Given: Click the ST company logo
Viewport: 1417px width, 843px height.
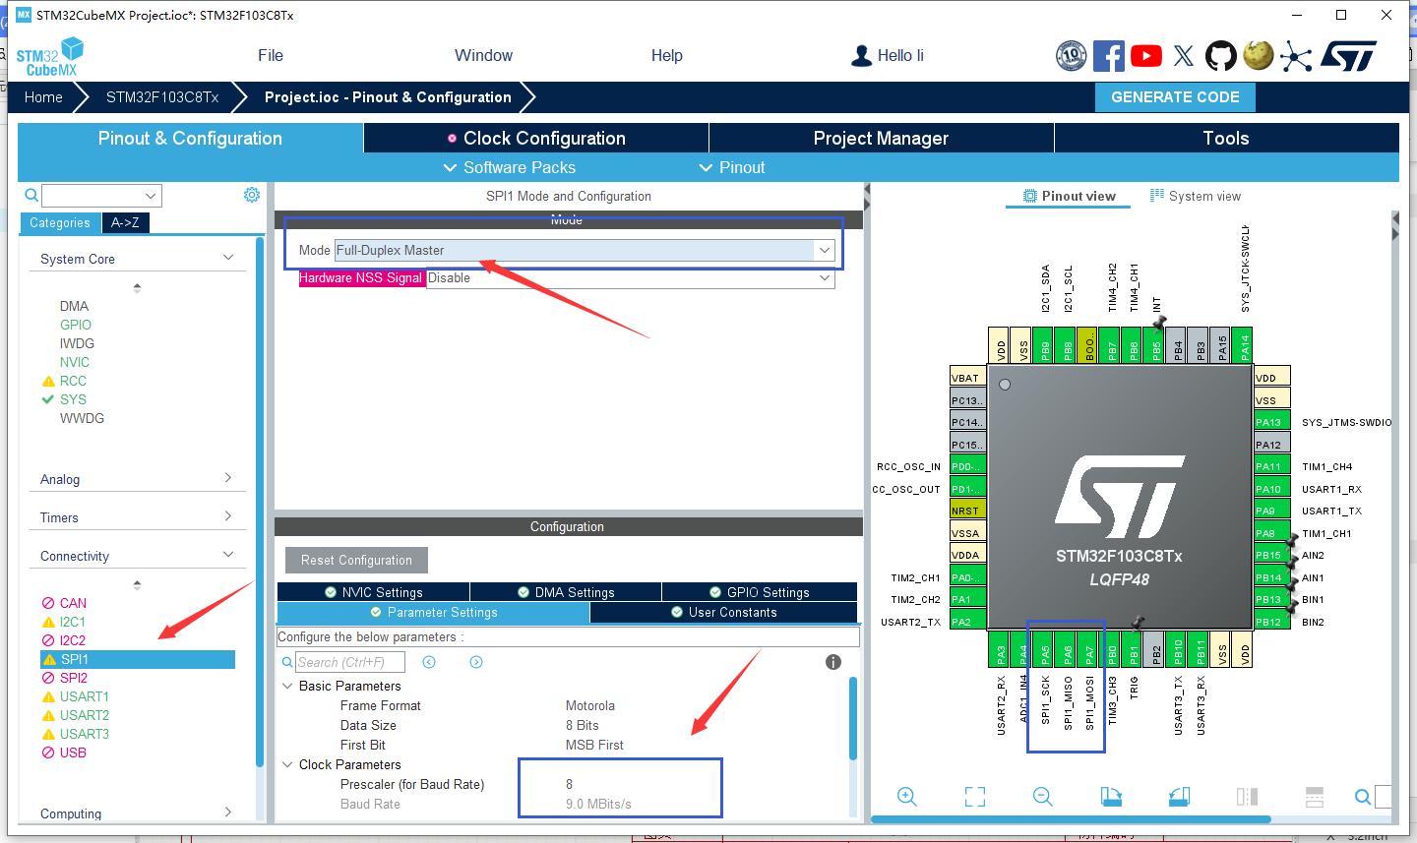Looking at the screenshot, I should tap(1349, 56).
